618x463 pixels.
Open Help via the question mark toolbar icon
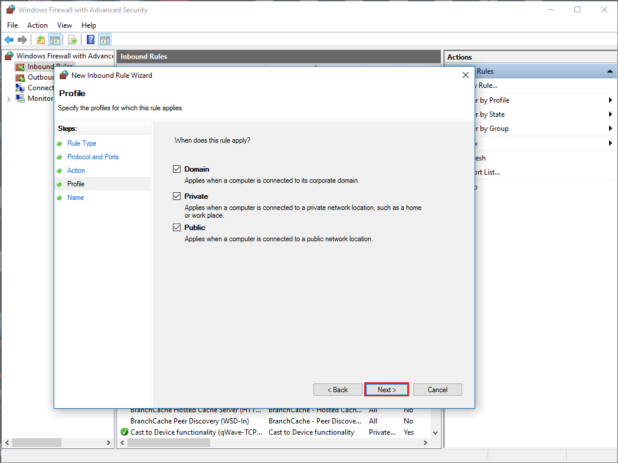coord(91,40)
